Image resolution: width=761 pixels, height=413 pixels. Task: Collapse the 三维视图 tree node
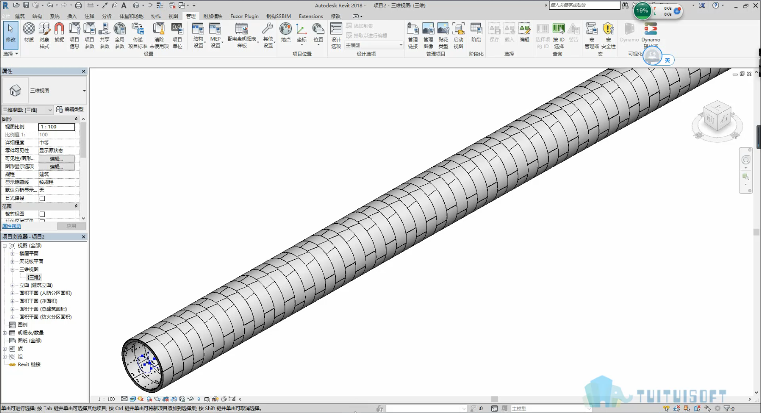coord(12,269)
